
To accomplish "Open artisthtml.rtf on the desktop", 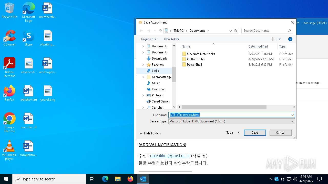I will coord(28,94).
